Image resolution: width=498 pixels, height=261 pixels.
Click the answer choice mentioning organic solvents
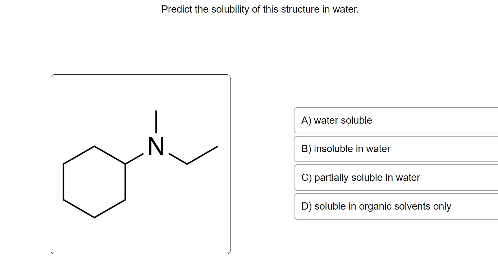tap(376, 206)
